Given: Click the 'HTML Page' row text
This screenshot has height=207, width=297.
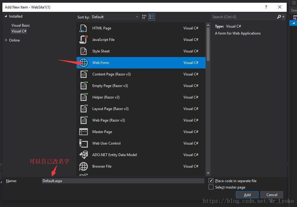Looking at the screenshot, I should click(x=102, y=28).
